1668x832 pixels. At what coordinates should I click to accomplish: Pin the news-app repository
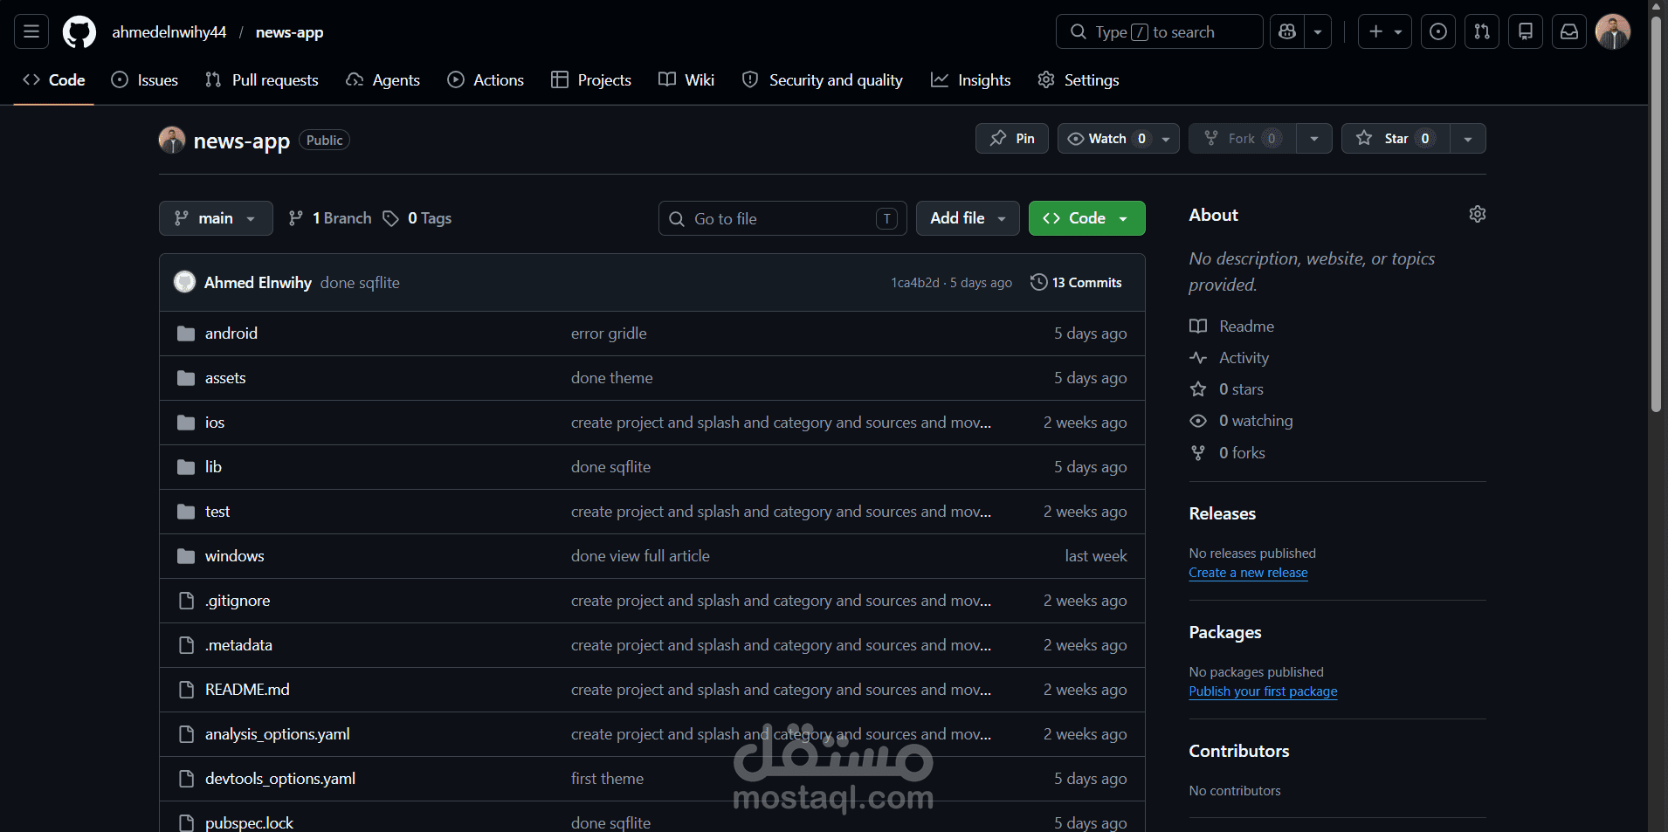coord(1012,139)
